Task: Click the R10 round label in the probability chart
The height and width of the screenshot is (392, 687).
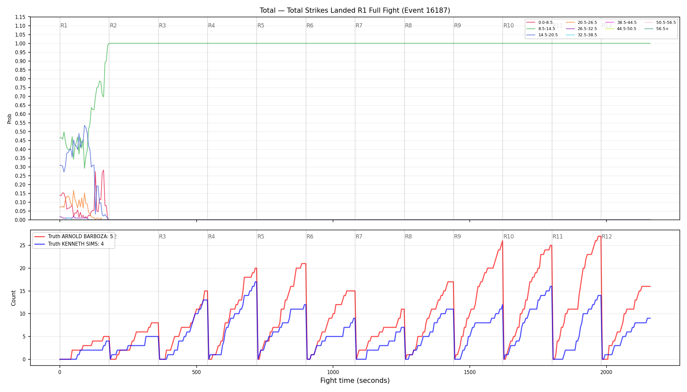Action: [x=508, y=25]
